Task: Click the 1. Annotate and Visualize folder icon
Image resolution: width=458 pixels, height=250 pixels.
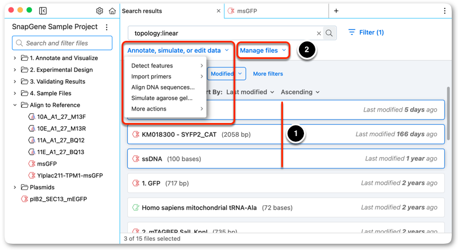Action: [24, 58]
